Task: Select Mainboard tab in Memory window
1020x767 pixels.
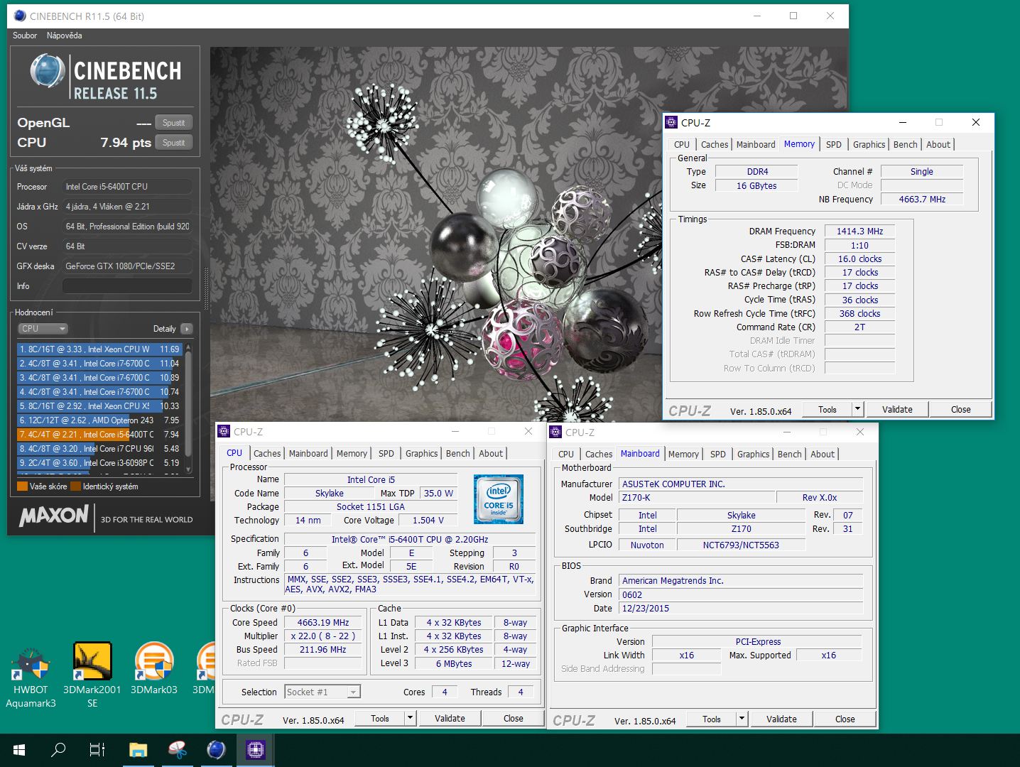Action: pyautogui.click(x=756, y=144)
